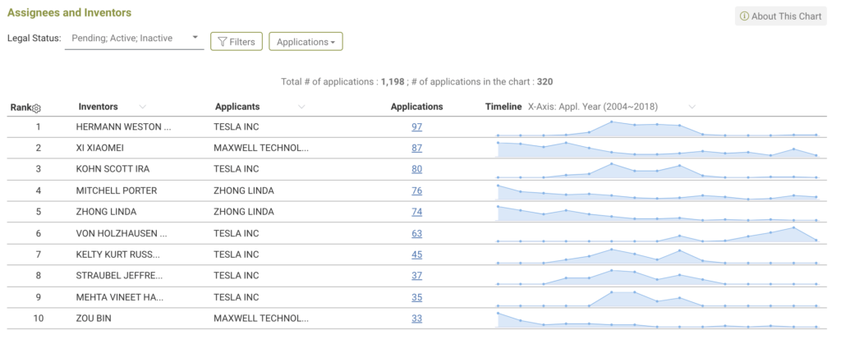Click VON HOLZHAUSEN's timeline sparkline
The height and width of the screenshot is (344, 841).
click(x=657, y=234)
